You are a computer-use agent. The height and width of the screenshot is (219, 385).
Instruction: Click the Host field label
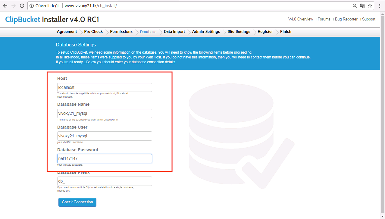coord(62,78)
